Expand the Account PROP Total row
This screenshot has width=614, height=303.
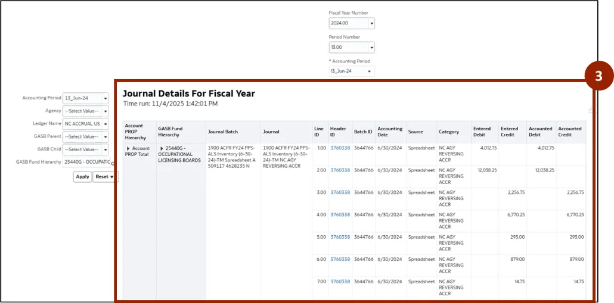(x=128, y=148)
